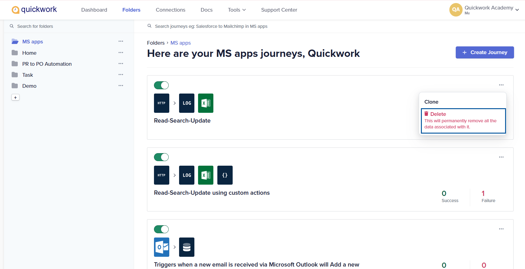Viewport: 525px width, 269px height.
Task: Open Read-Search-Update using custom actions title
Action: [212, 193]
